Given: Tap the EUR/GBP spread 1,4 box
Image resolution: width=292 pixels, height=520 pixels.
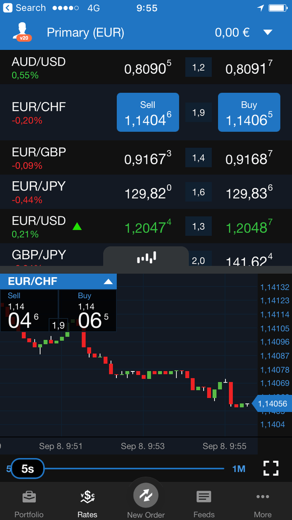Looking at the screenshot, I should coord(198,157).
